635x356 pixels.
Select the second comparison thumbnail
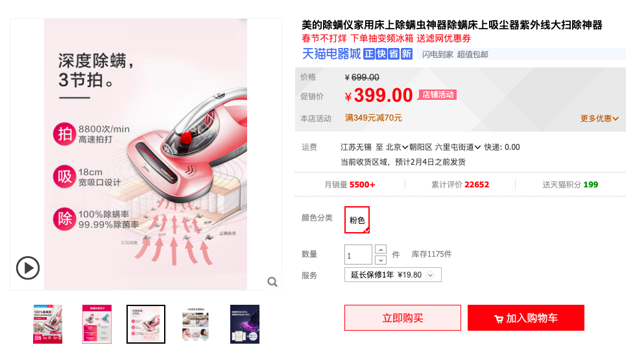(x=97, y=324)
